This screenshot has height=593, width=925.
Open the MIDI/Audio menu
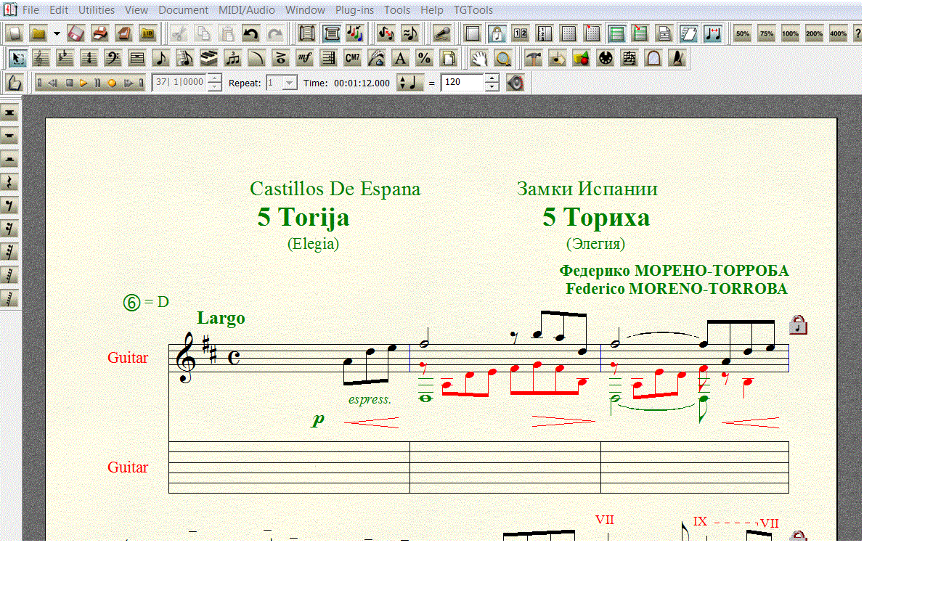click(x=247, y=10)
